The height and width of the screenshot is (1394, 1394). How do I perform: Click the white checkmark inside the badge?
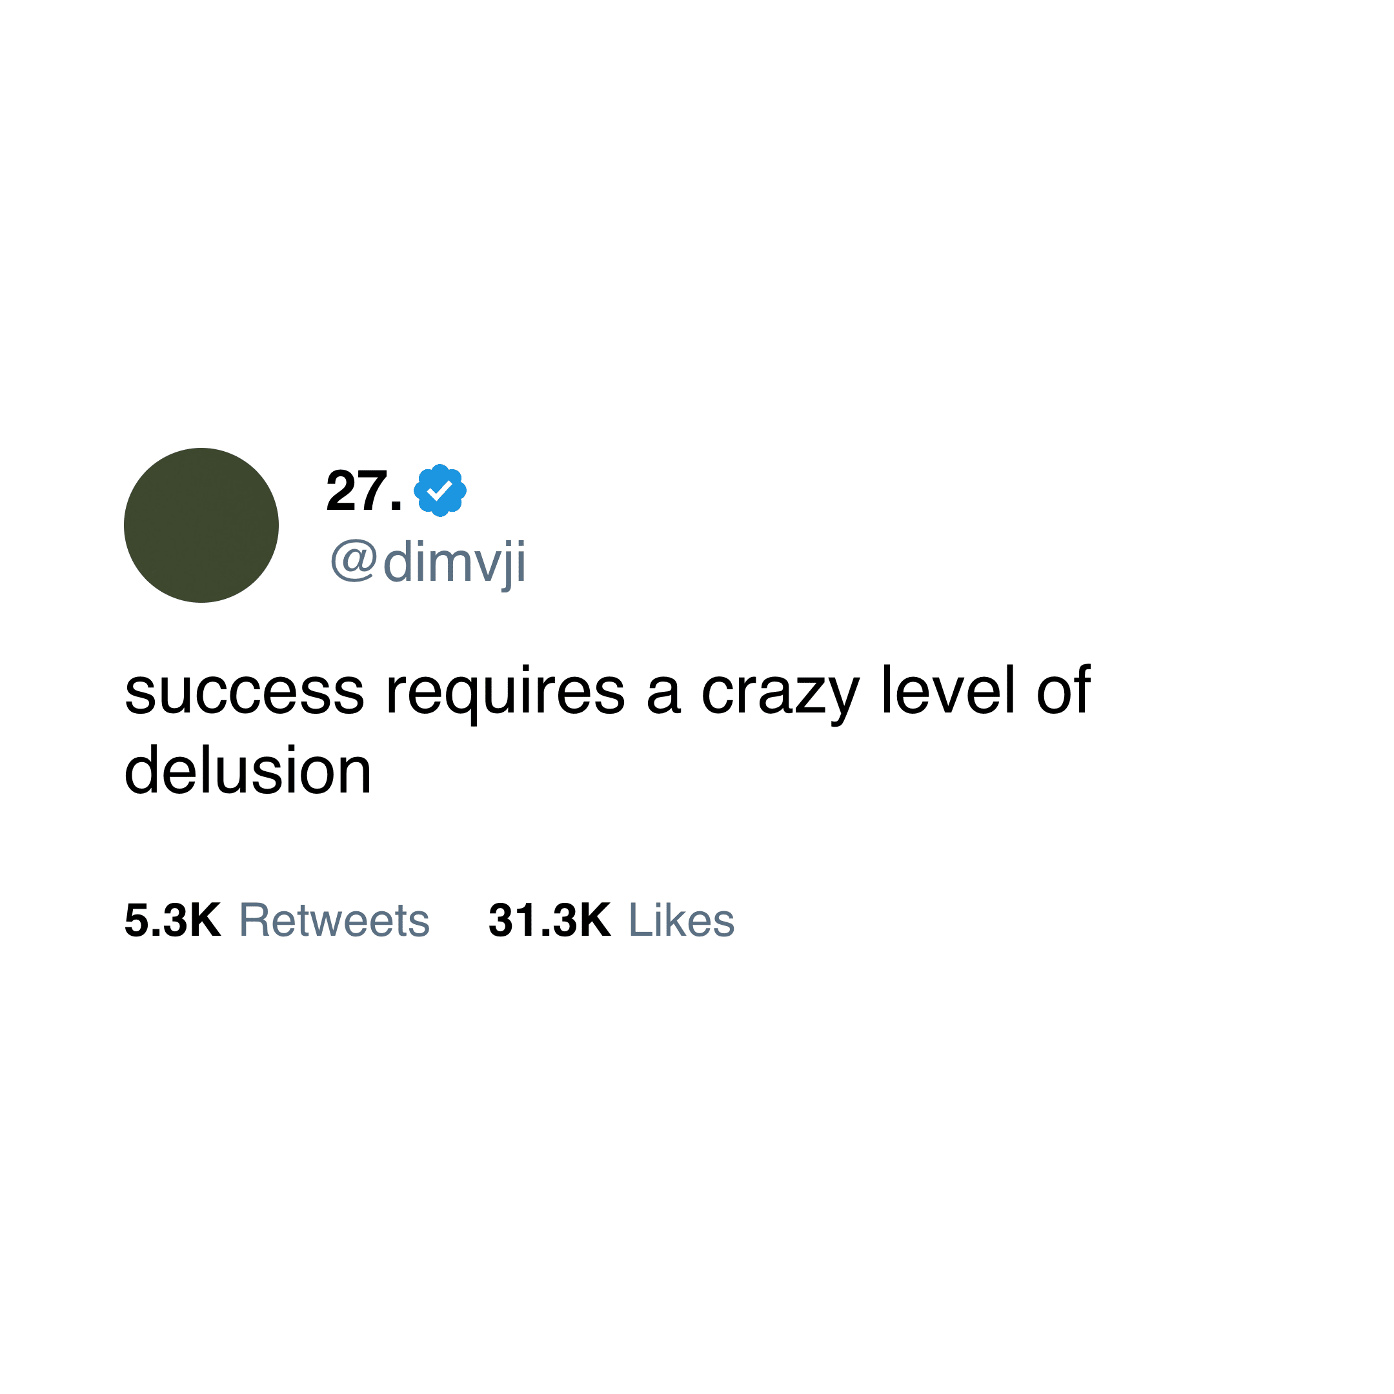[x=439, y=490]
